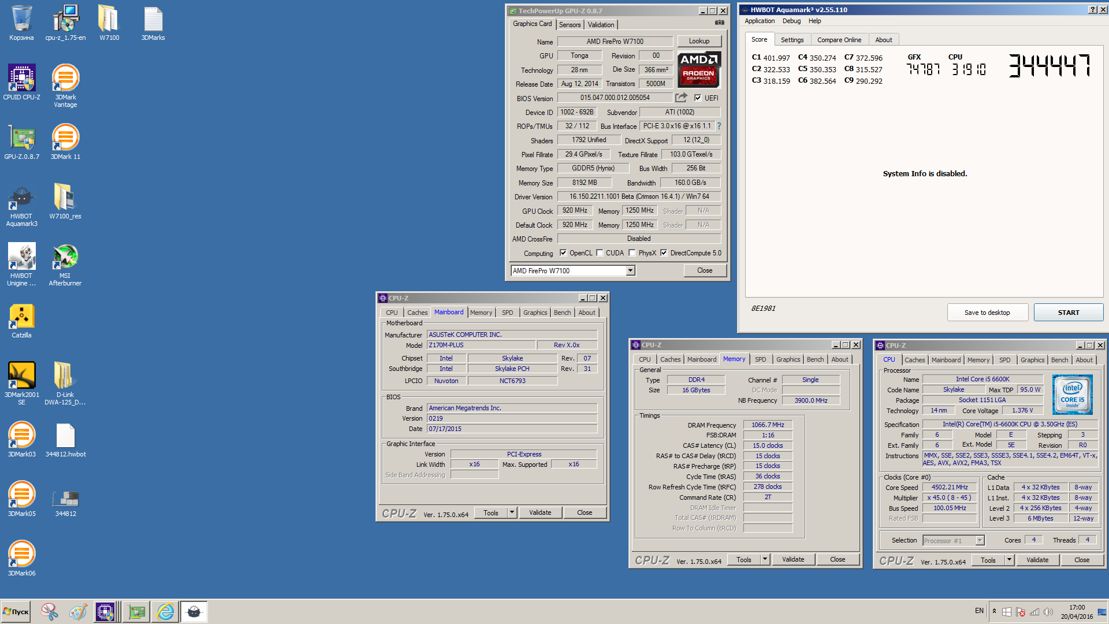Click the BIOS export share icon in GPU-Z
Screen dimensions: 1109x624
(682, 98)
